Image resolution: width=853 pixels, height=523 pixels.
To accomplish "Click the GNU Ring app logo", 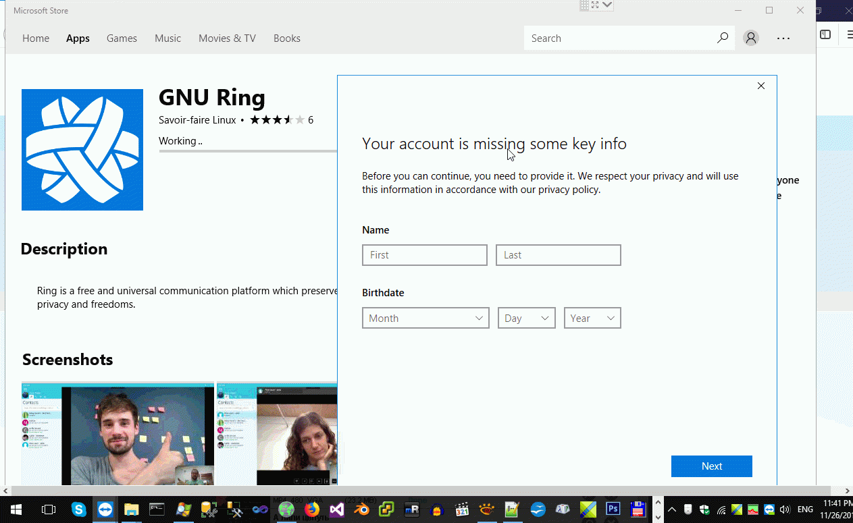I will coord(82,150).
